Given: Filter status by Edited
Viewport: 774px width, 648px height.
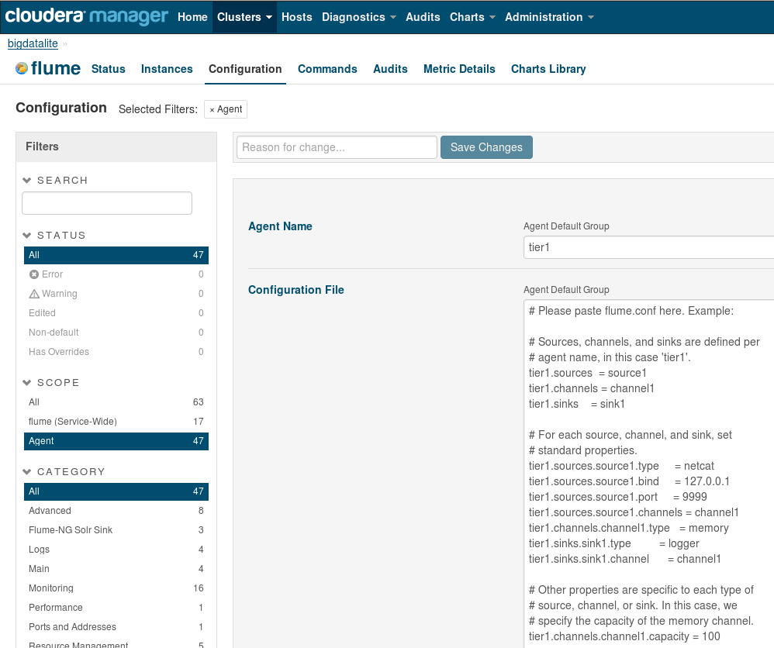Looking at the screenshot, I should 116,313.
